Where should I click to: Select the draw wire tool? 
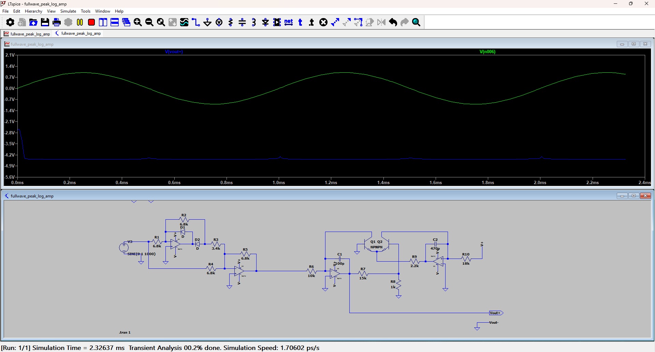pyautogui.click(x=196, y=23)
